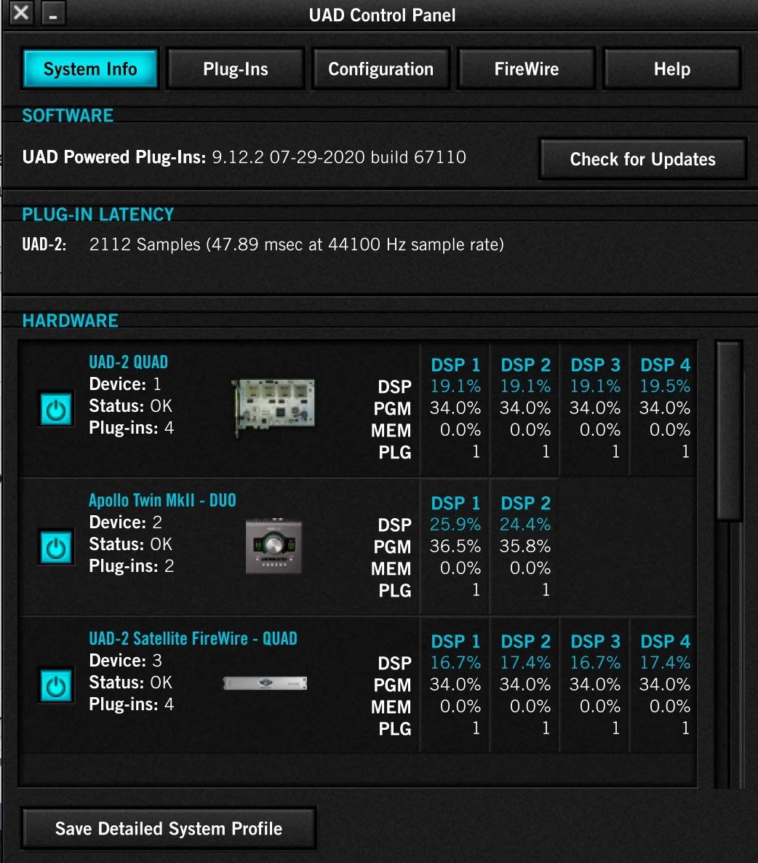Select the UAD-2 QUAD device name

129,362
